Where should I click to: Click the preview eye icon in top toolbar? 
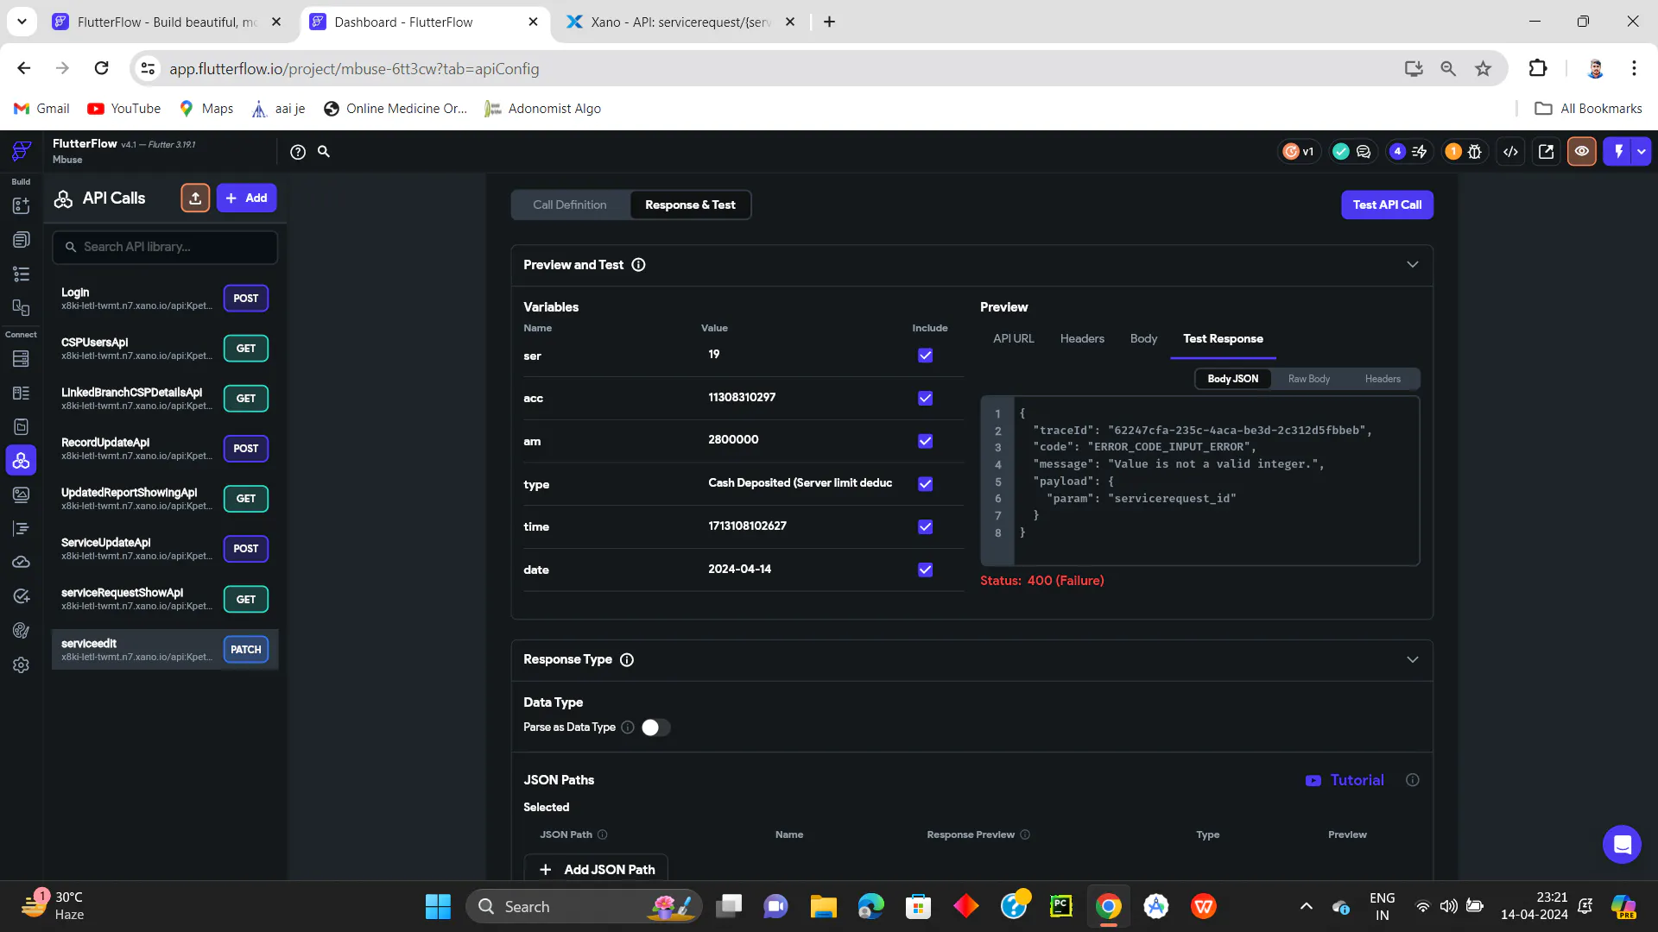pyautogui.click(x=1582, y=151)
